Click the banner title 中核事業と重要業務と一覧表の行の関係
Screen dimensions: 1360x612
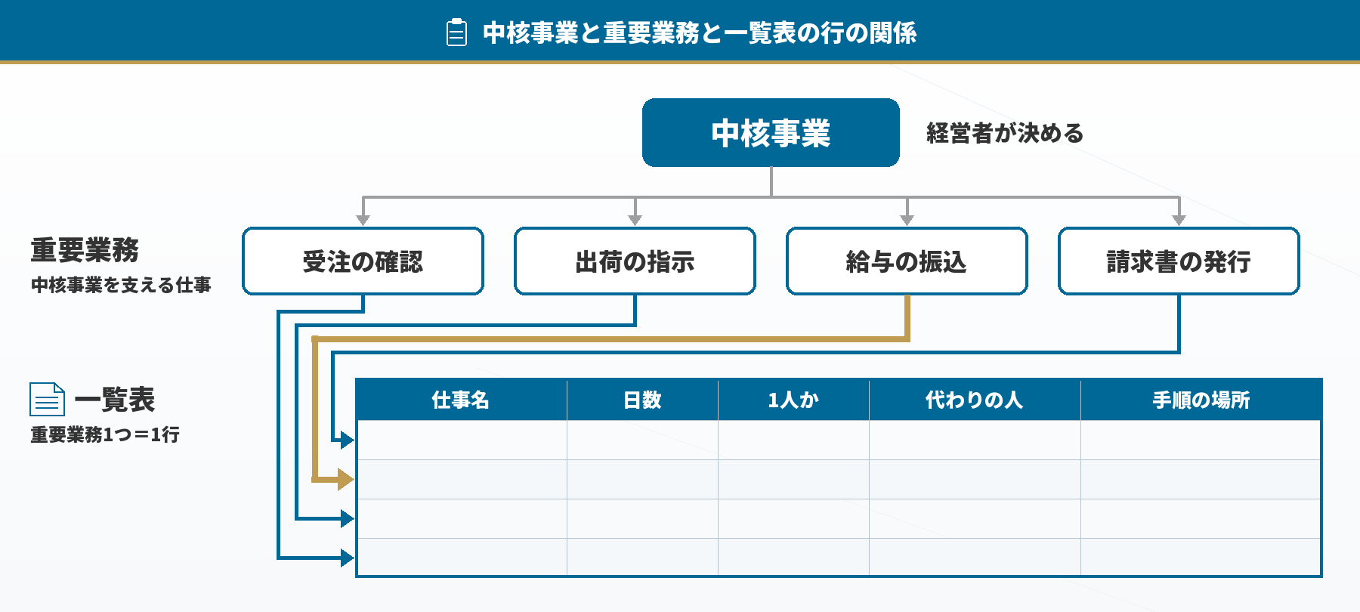(x=700, y=32)
